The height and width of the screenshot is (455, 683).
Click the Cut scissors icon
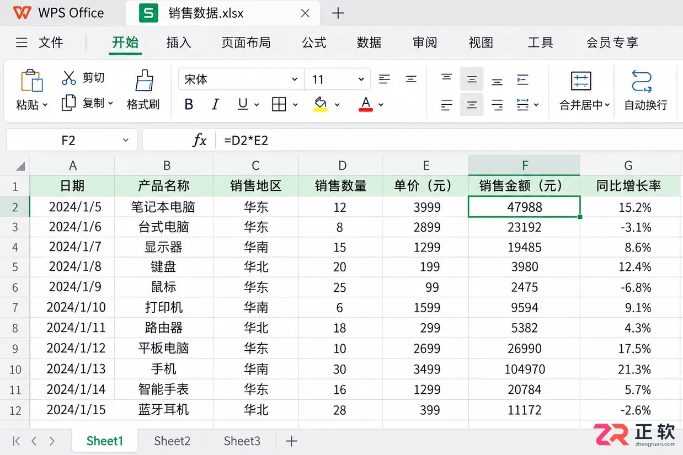(x=69, y=78)
